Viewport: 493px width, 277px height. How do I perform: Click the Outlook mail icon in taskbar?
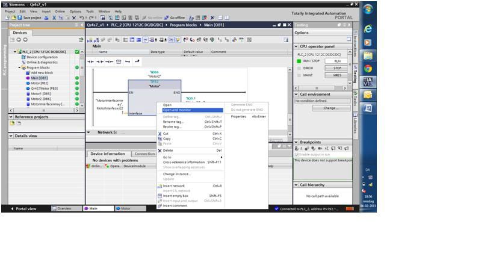pos(368,95)
